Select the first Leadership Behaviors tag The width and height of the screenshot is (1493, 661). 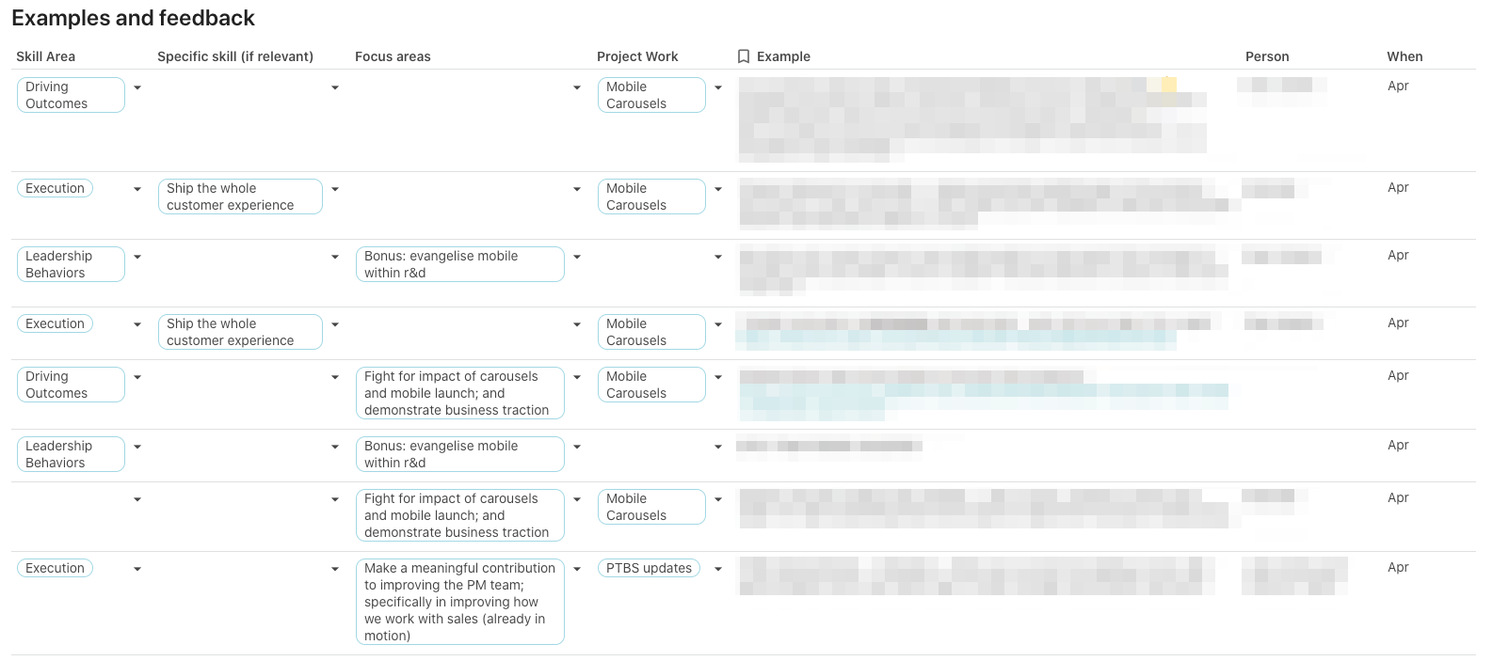(71, 264)
